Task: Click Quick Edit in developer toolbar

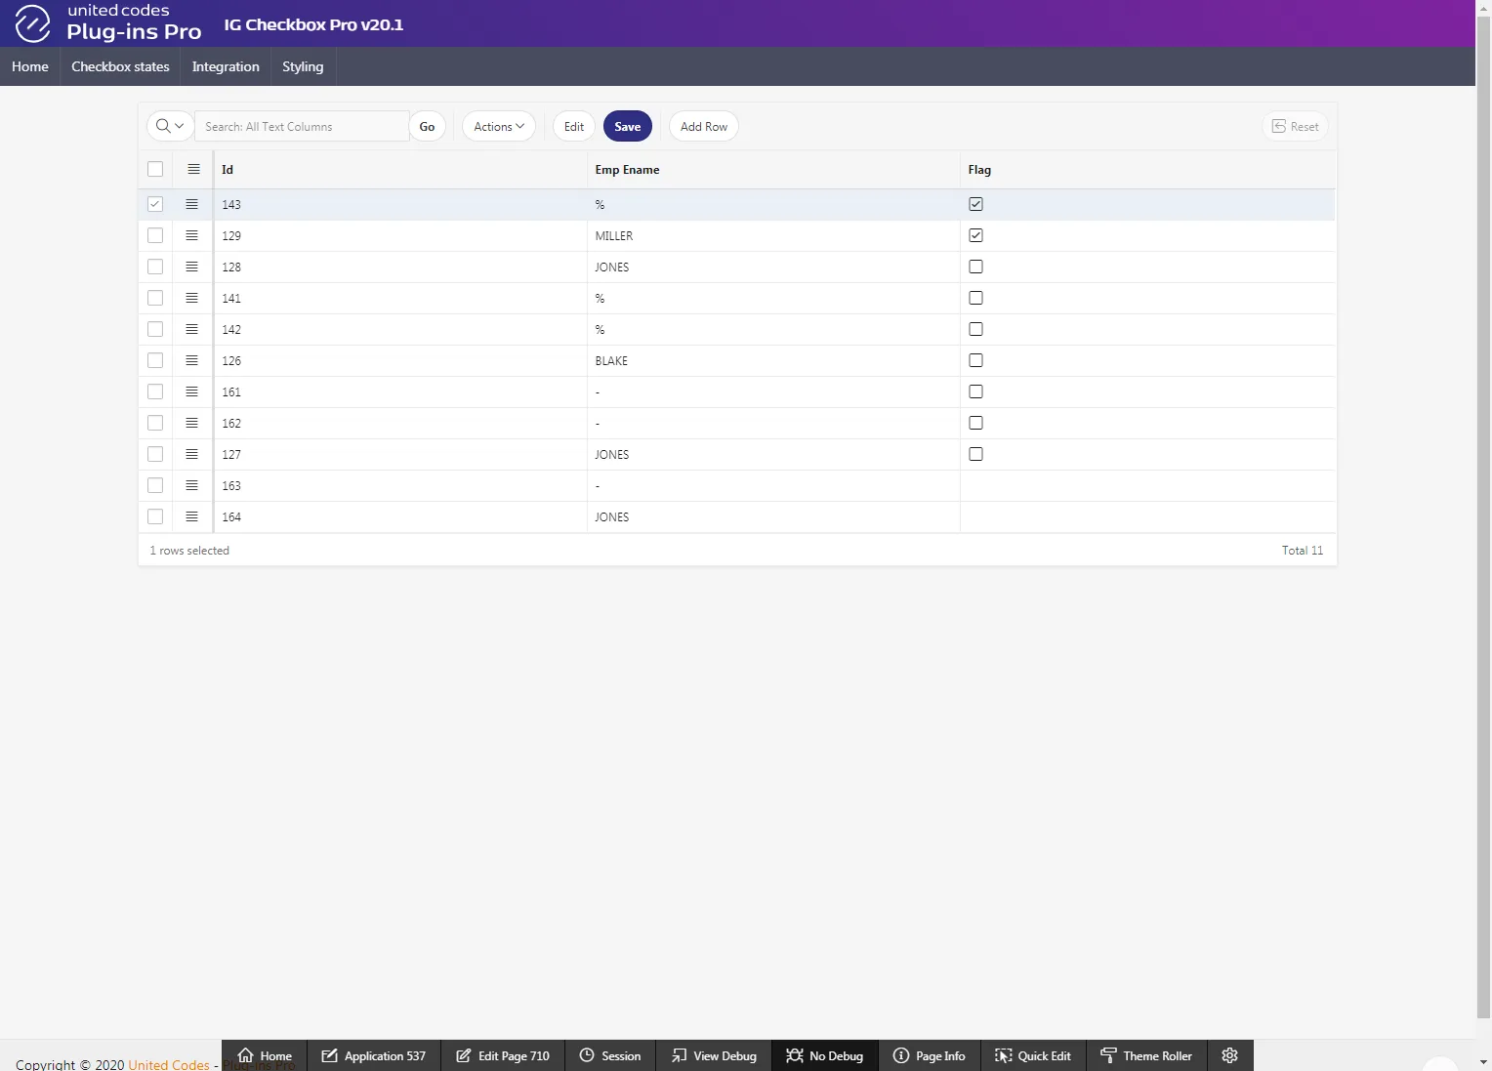Action: coord(1032,1055)
